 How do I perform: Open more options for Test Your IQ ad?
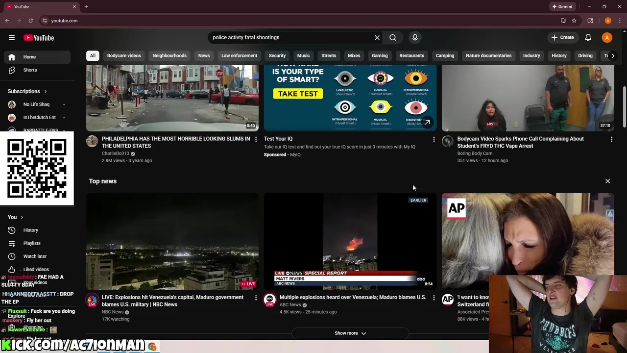(x=434, y=139)
